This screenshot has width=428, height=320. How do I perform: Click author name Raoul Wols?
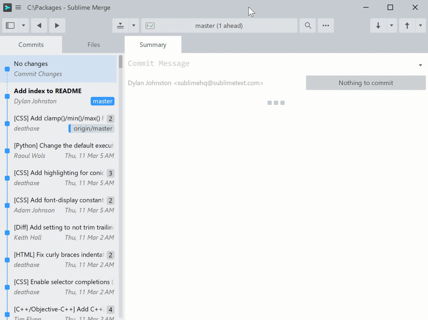tap(30, 156)
